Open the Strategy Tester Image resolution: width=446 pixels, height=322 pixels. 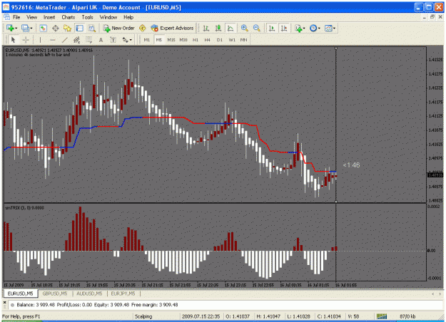[91, 28]
